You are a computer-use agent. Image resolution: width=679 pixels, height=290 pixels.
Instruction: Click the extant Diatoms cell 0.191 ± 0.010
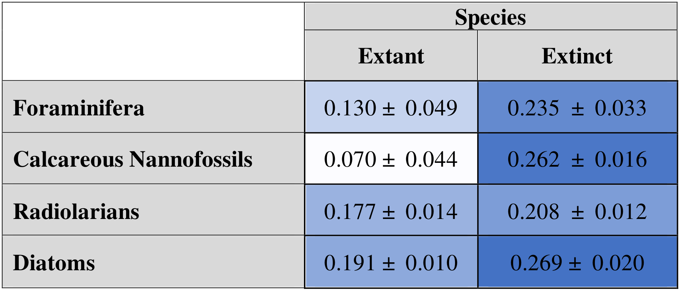pyautogui.click(x=391, y=263)
